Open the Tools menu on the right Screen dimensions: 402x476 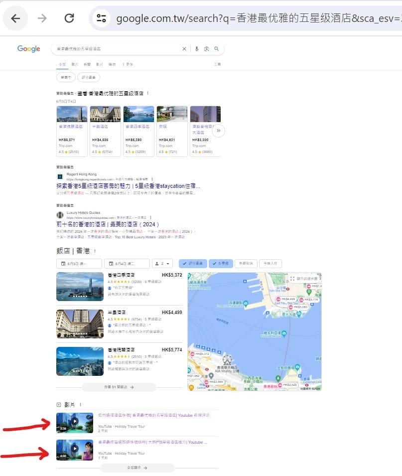click(217, 64)
